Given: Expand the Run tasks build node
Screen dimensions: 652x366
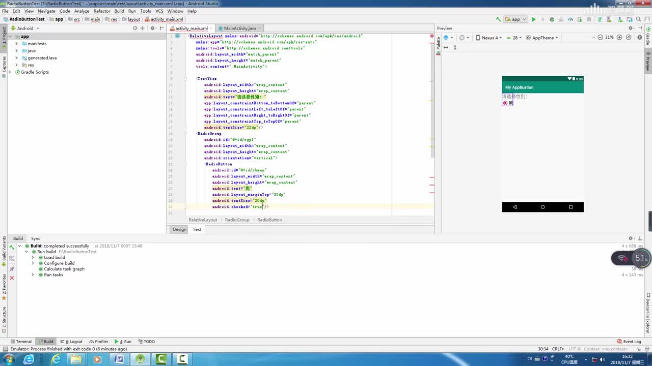Looking at the screenshot, I should (33, 275).
